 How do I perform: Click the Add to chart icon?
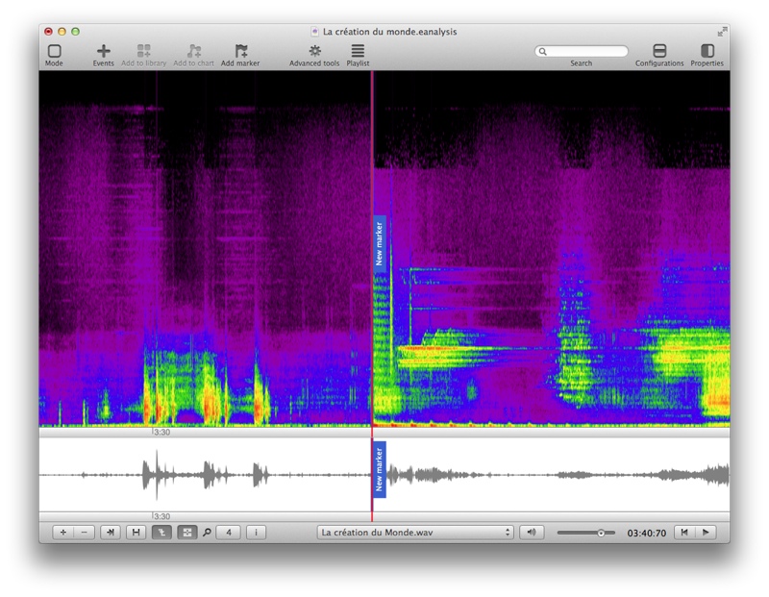pos(194,51)
